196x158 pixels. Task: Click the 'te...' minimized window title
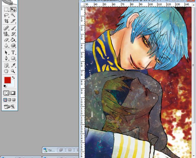coord(52,150)
